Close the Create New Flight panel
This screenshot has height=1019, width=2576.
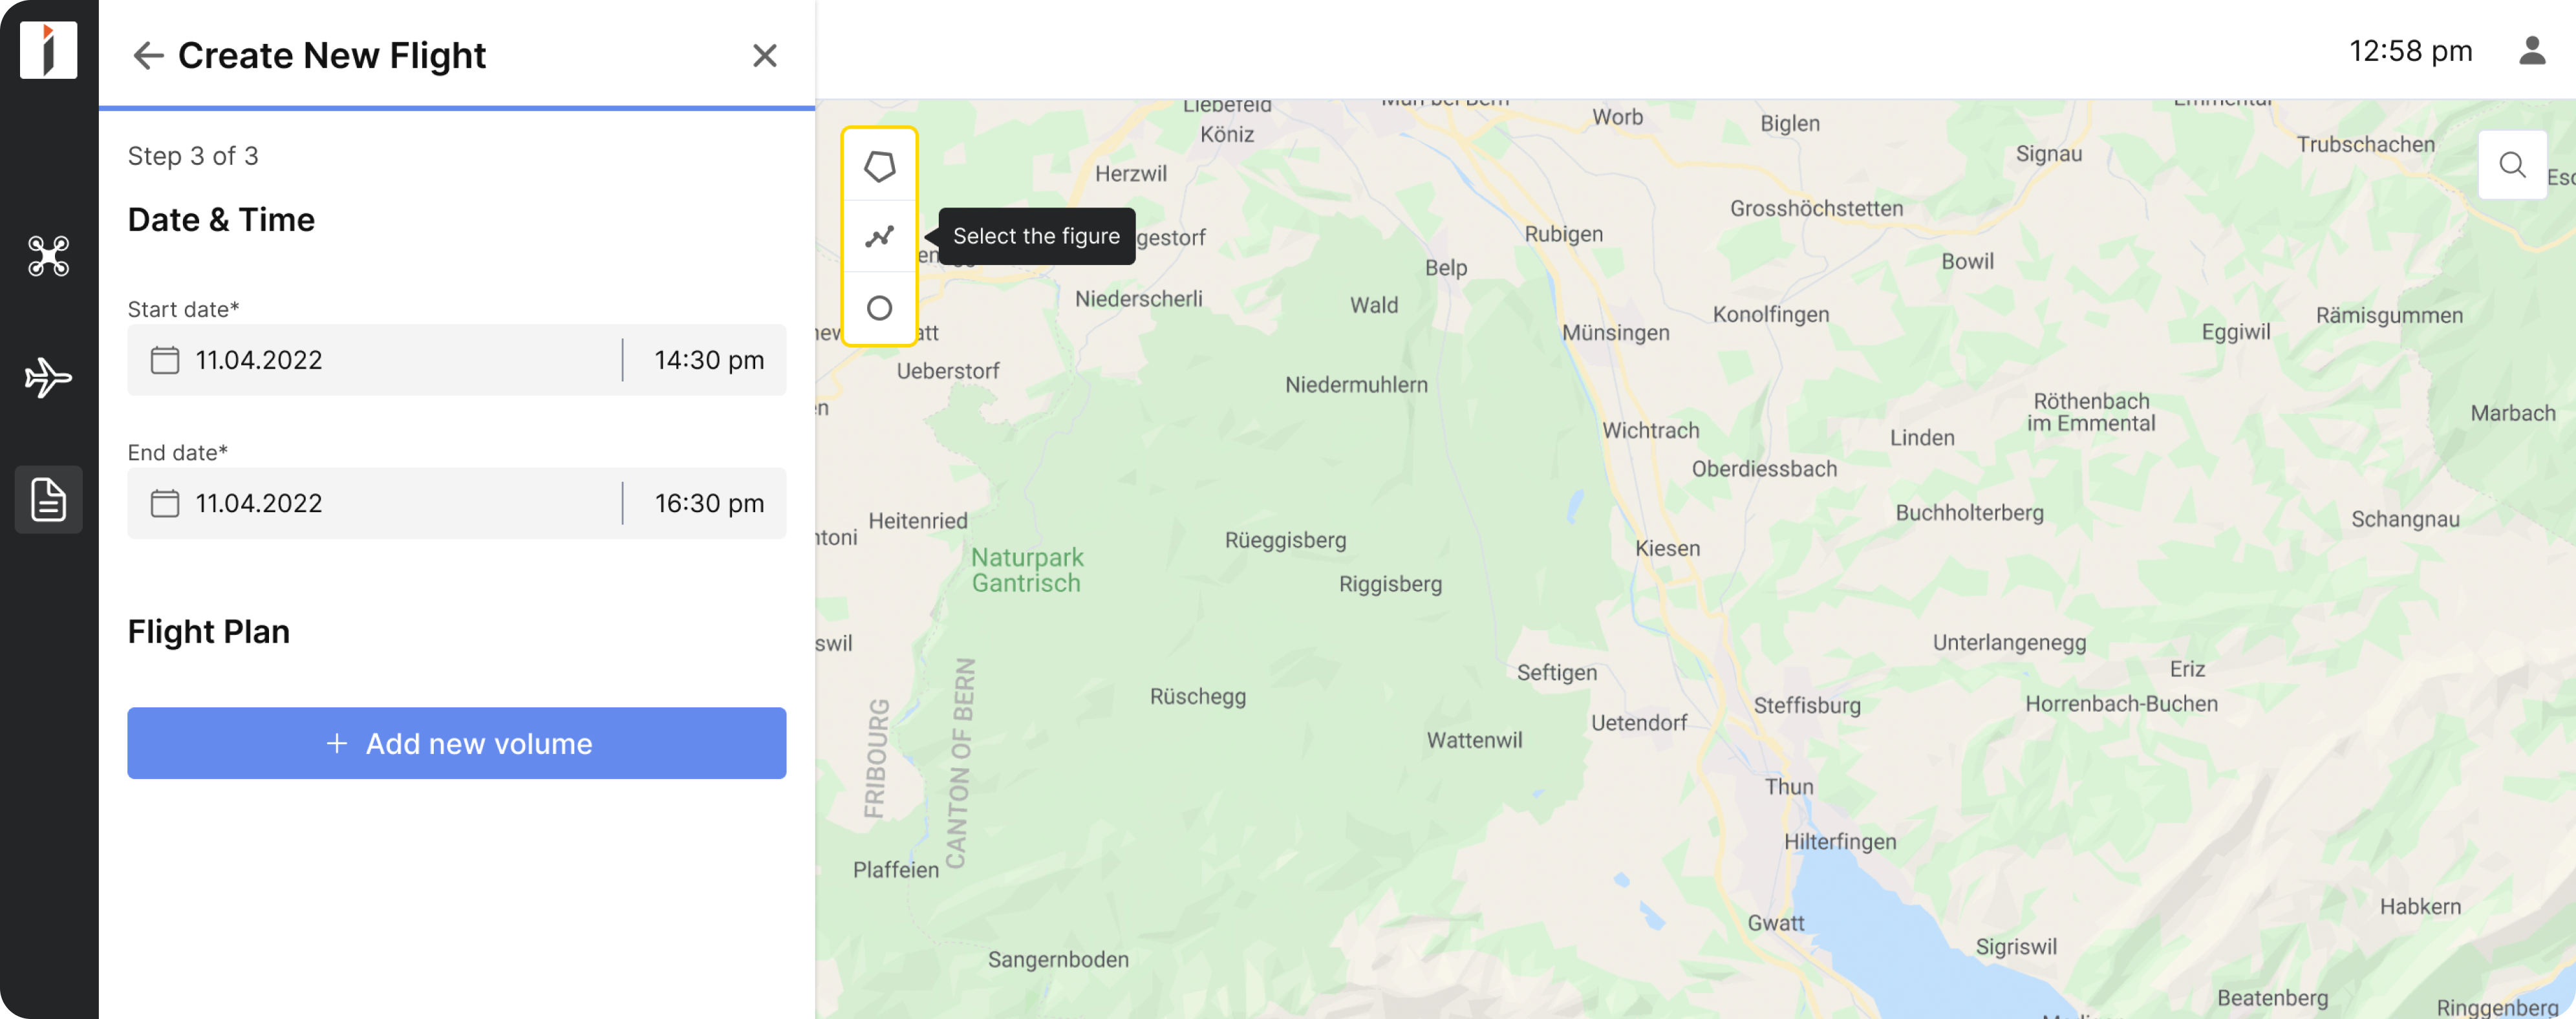pyautogui.click(x=765, y=56)
